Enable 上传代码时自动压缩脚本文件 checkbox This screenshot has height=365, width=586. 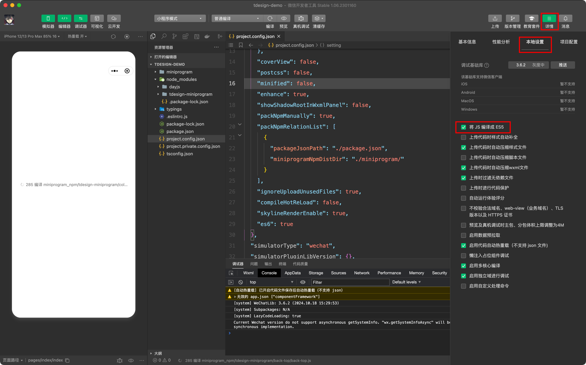point(464,158)
